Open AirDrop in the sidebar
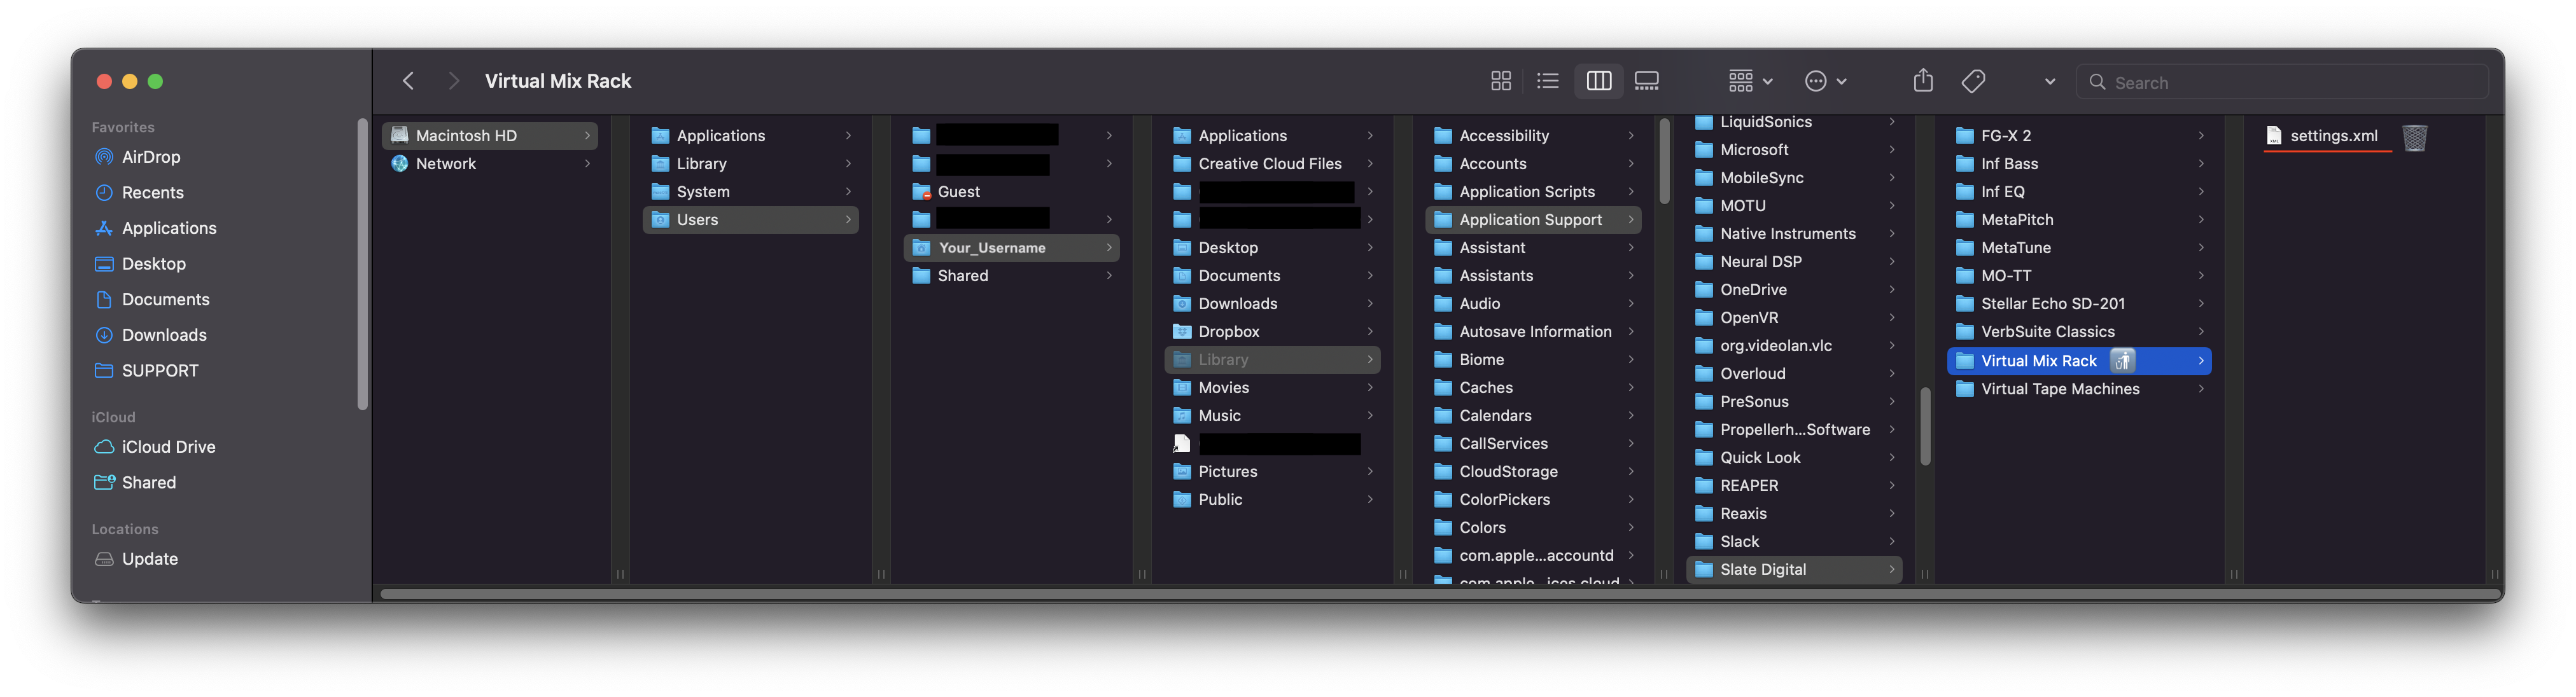 click(x=150, y=157)
